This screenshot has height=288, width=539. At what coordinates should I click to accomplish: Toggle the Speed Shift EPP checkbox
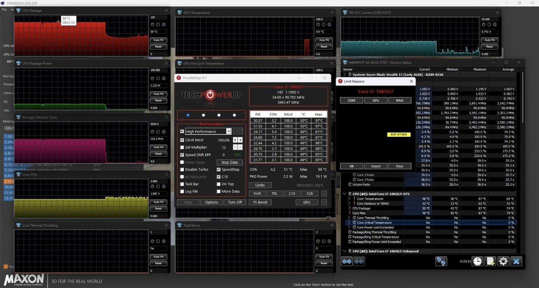(x=182, y=155)
